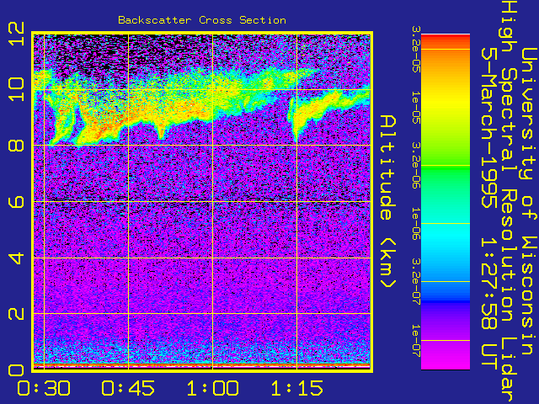The image size is (539, 404).
Task: Click the altitude label 0
Action: 16,370
